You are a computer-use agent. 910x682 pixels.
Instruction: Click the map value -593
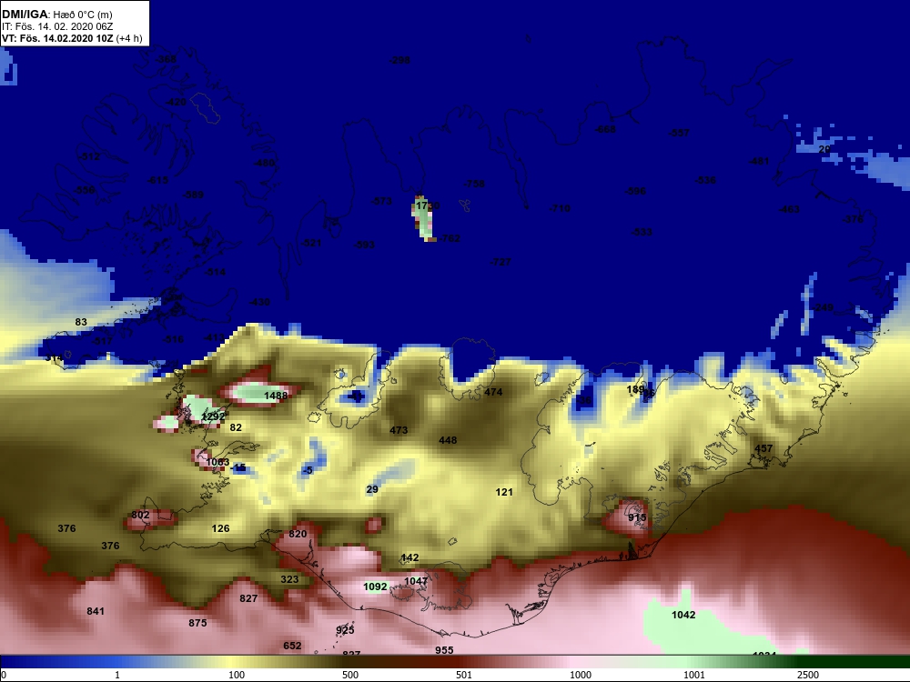[x=364, y=245]
